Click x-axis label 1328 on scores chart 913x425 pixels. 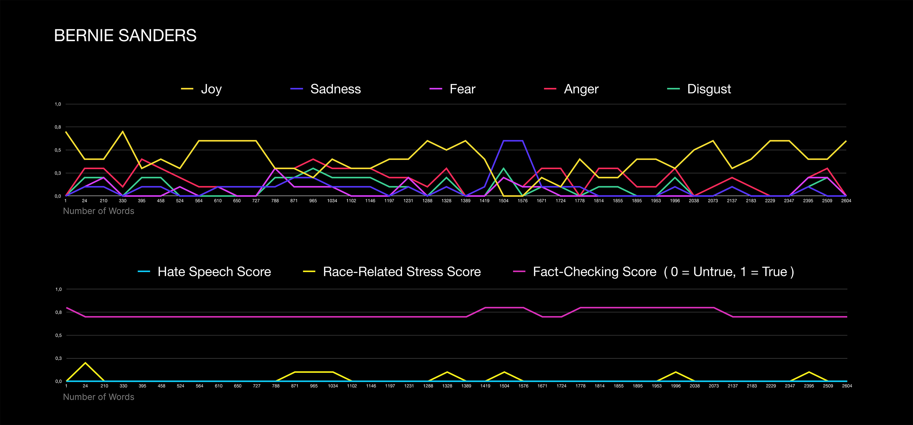pyautogui.click(x=447, y=386)
